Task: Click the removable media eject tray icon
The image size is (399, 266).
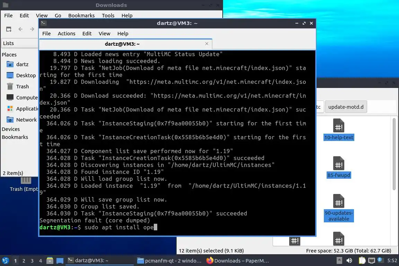Action: [x=339, y=260]
